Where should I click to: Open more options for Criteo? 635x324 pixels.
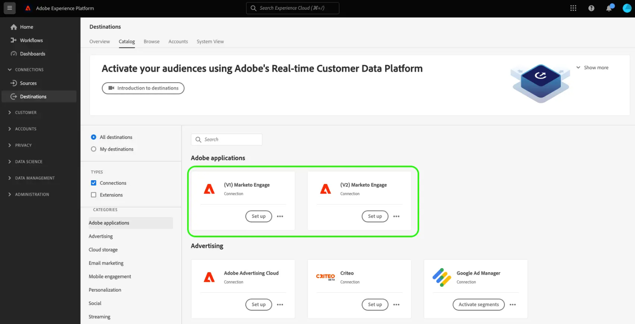click(397, 305)
